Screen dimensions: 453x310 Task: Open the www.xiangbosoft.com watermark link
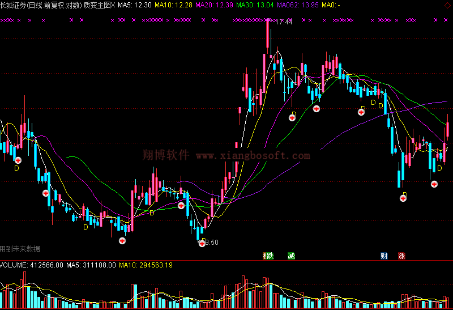coord(253,155)
